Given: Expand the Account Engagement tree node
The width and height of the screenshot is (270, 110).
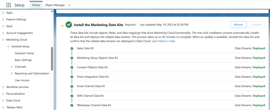Looking at the screenshot, I should point(3,33).
